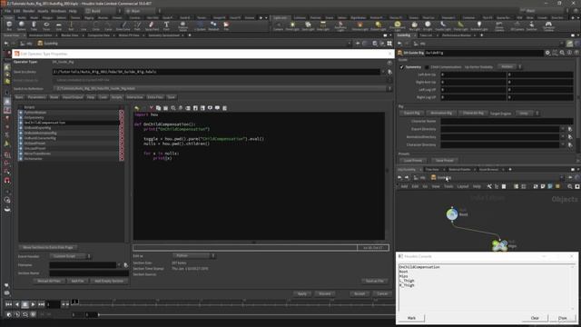Image resolution: width=581 pixels, height=327 pixels.
Task: Click Mark in the Houdini Console
Action: pos(411,318)
